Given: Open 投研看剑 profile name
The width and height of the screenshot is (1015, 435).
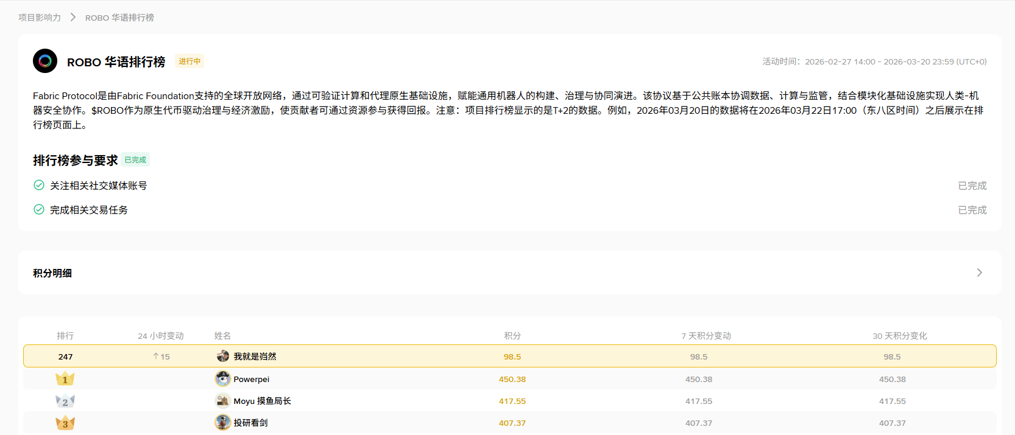Looking at the screenshot, I should 251,423.
